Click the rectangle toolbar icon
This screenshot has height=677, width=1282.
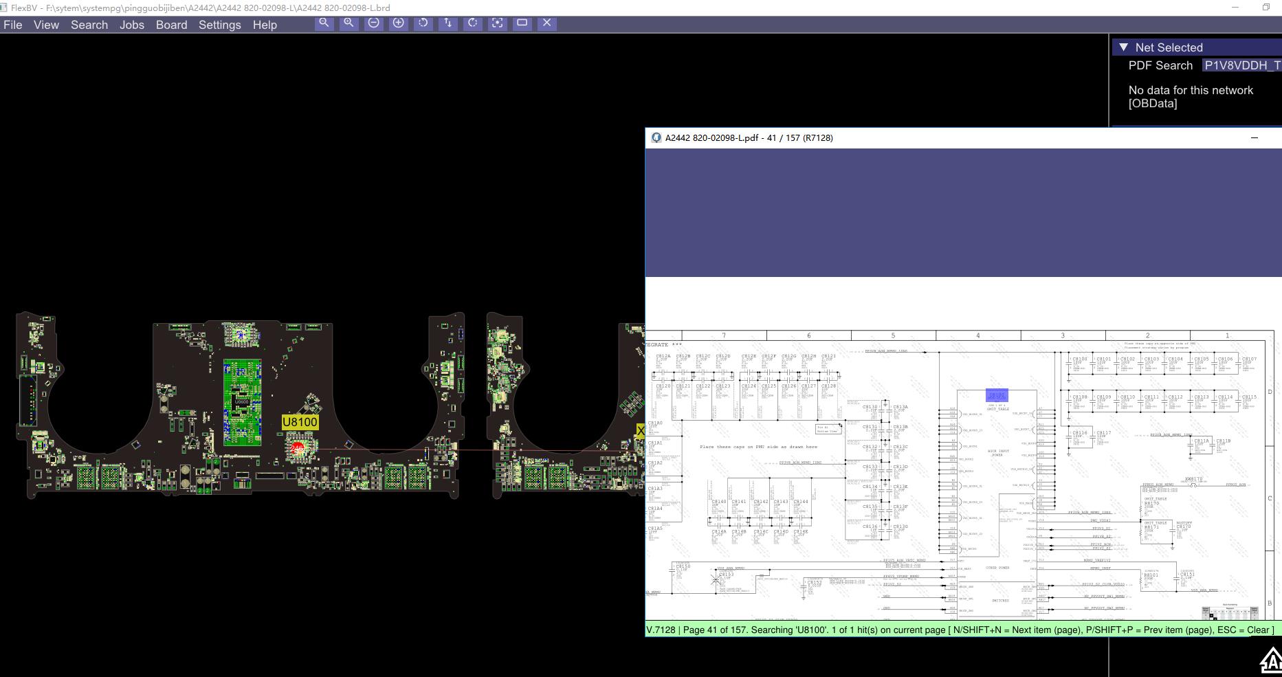pos(522,23)
